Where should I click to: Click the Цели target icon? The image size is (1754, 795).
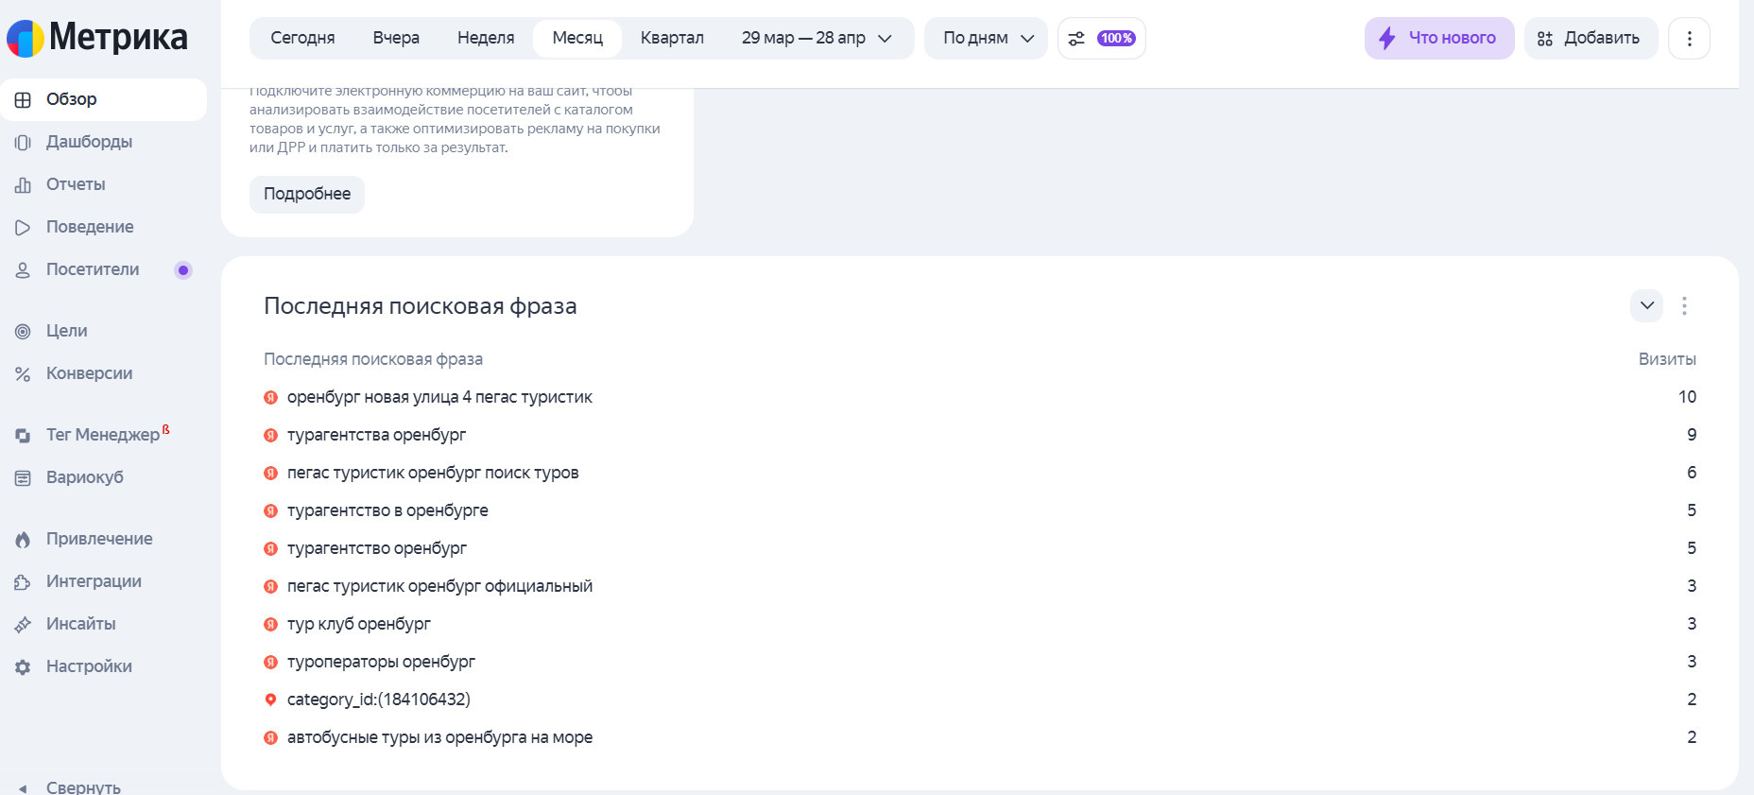coord(23,332)
